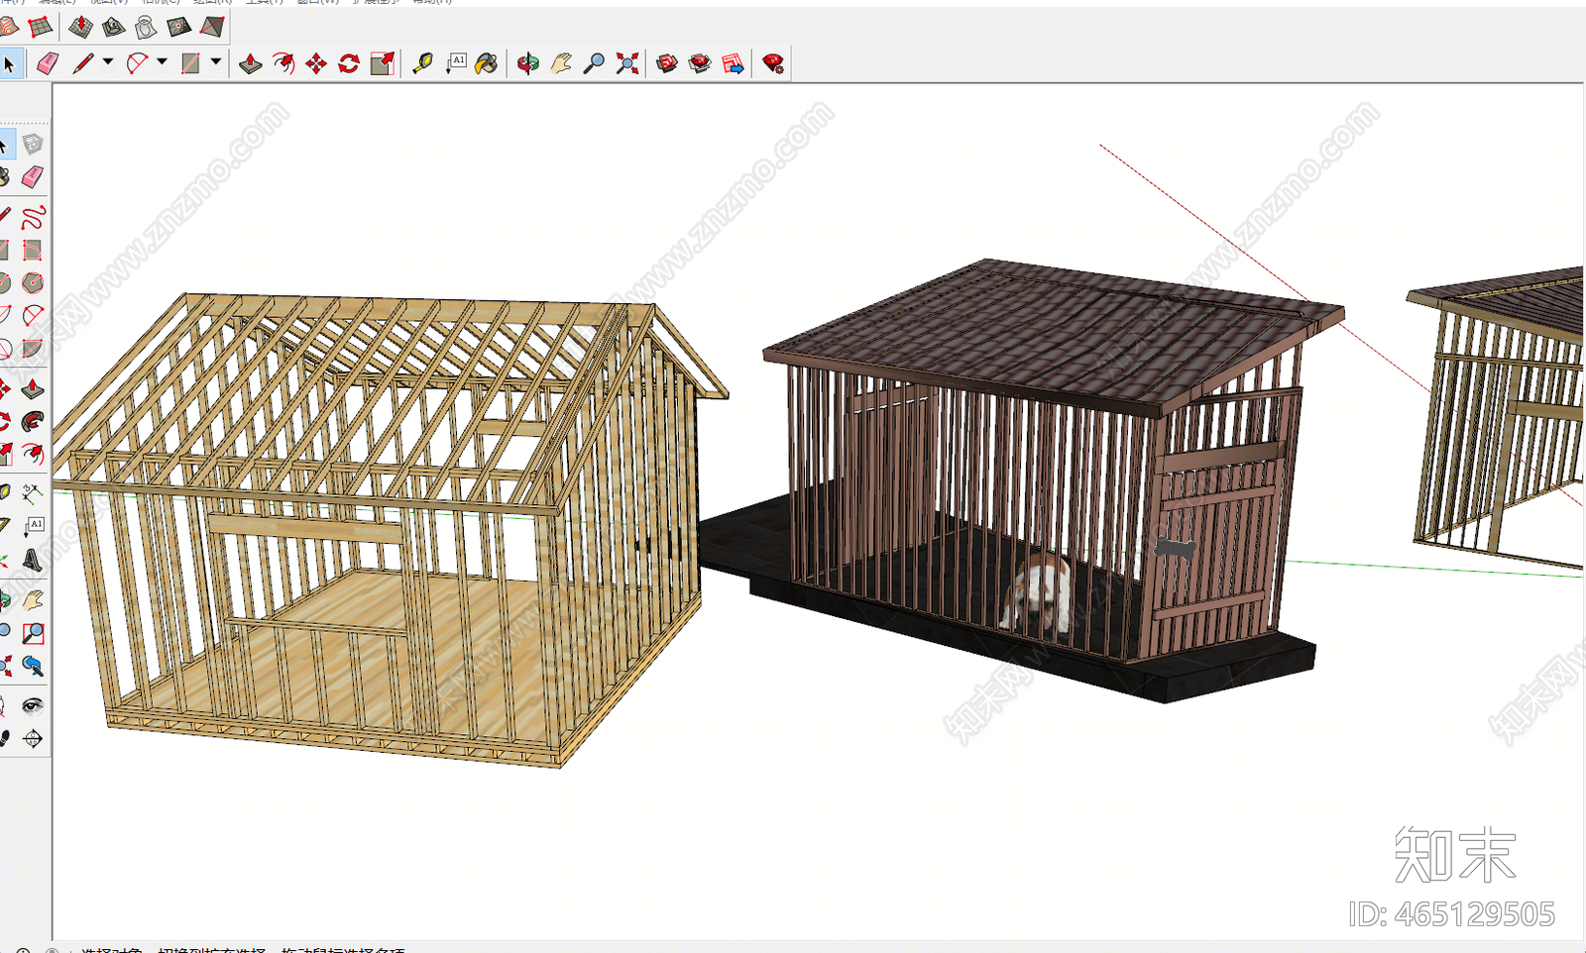This screenshot has height=953, width=1586.
Task: Select Offset in the left tool palette
Action: pyautogui.click(x=33, y=455)
